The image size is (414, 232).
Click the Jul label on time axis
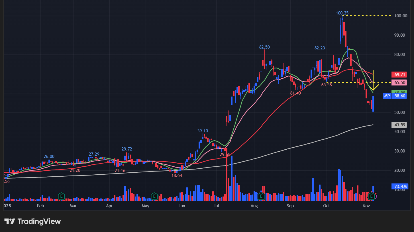pyautogui.click(x=217, y=206)
